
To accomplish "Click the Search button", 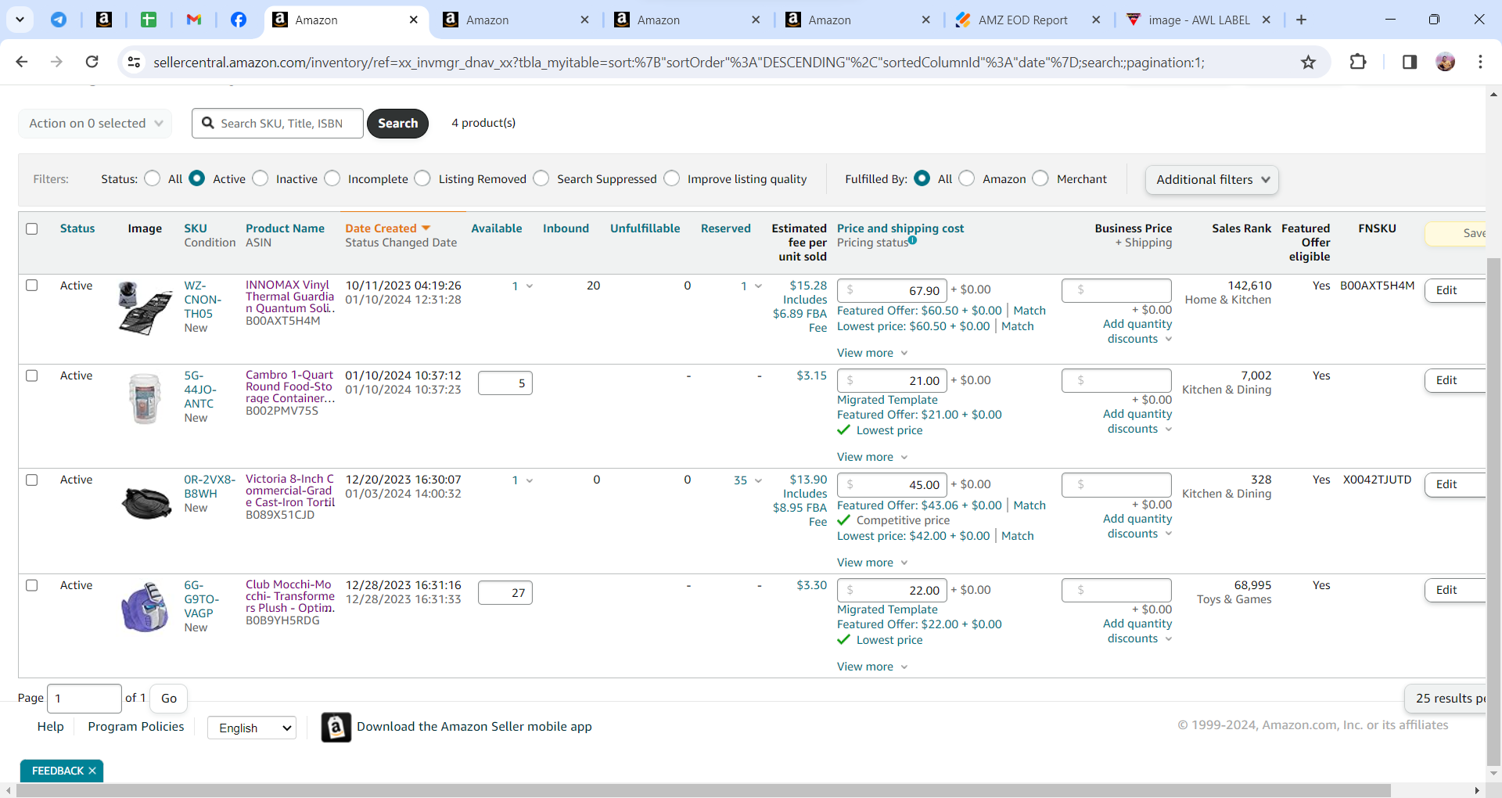I will [397, 124].
